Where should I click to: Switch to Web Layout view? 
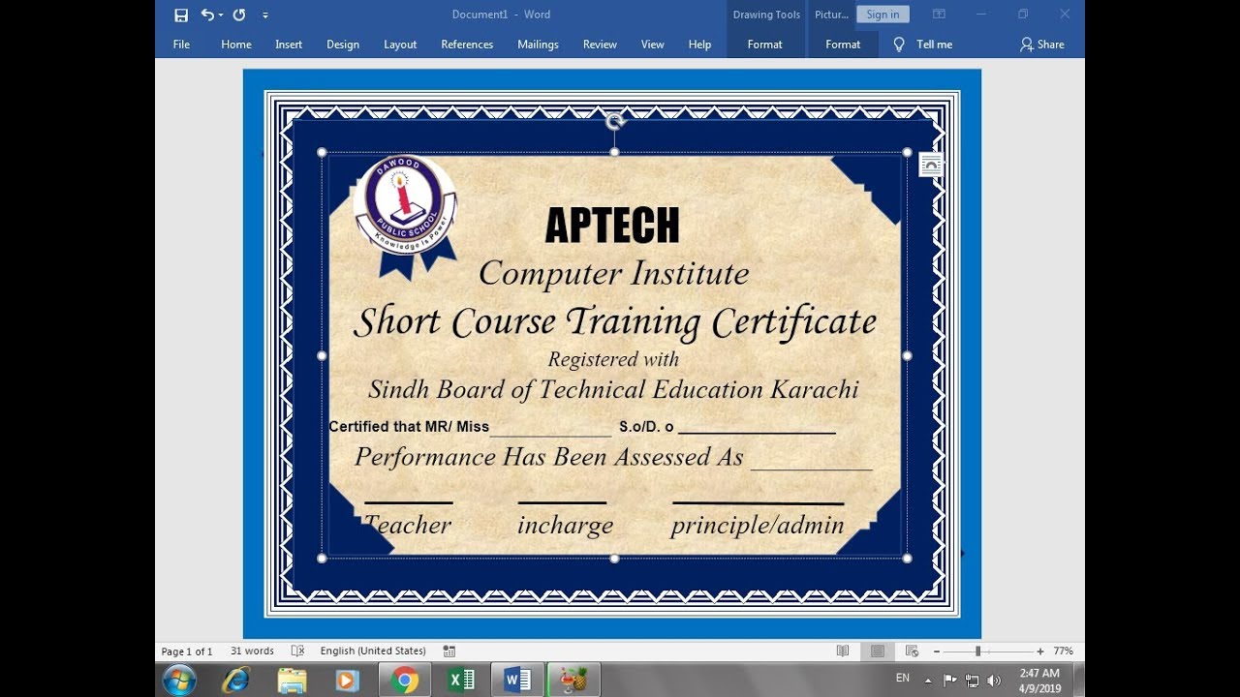912,652
